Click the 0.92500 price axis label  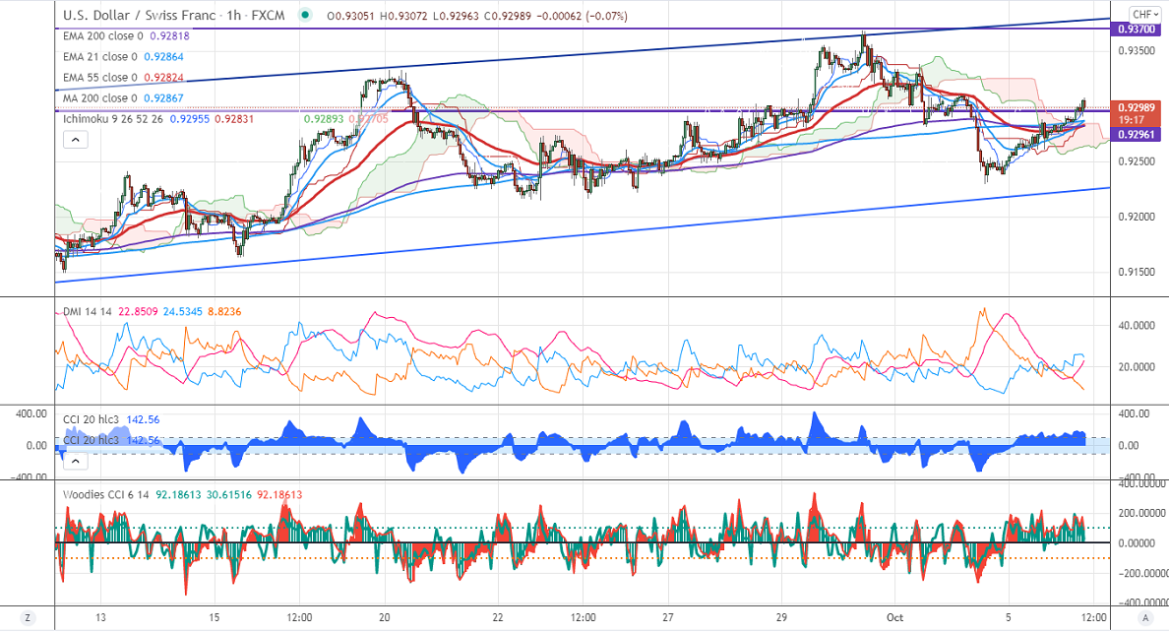[1137, 161]
